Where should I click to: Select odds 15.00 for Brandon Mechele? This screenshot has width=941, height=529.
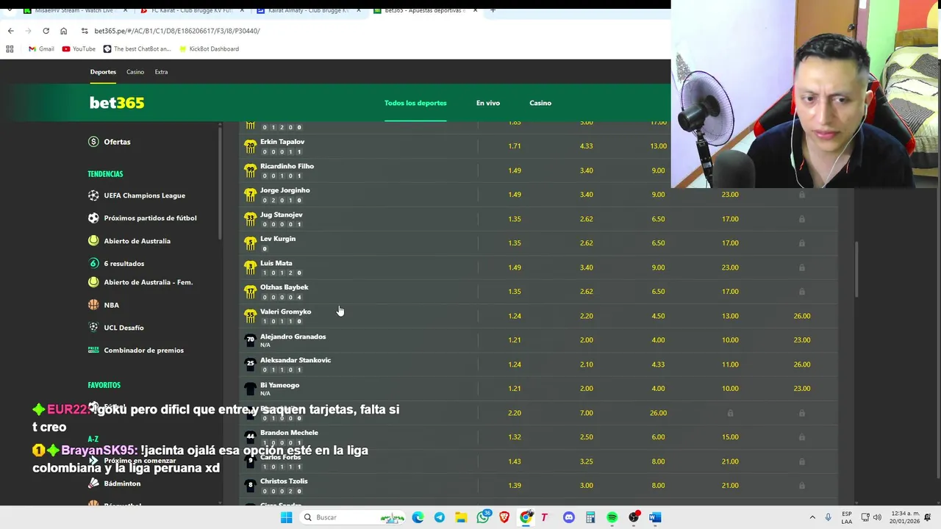(x=730, y=437)
